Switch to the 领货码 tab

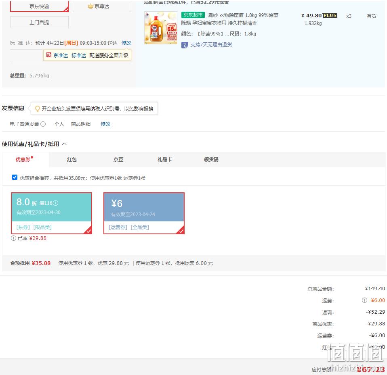(x=211, y=160)
